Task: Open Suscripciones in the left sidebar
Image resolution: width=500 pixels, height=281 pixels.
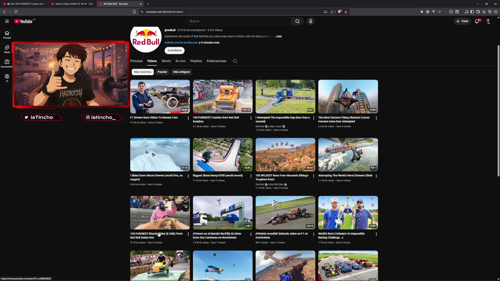Action: point(7,64)
